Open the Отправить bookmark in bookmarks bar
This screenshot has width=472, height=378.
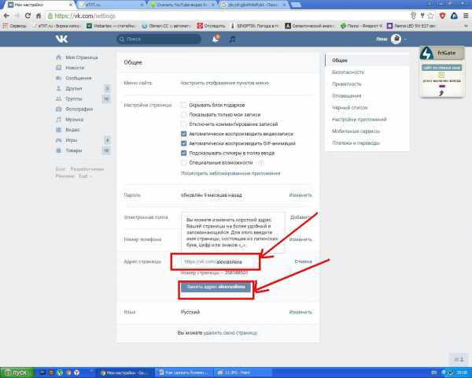coord(211,26)
